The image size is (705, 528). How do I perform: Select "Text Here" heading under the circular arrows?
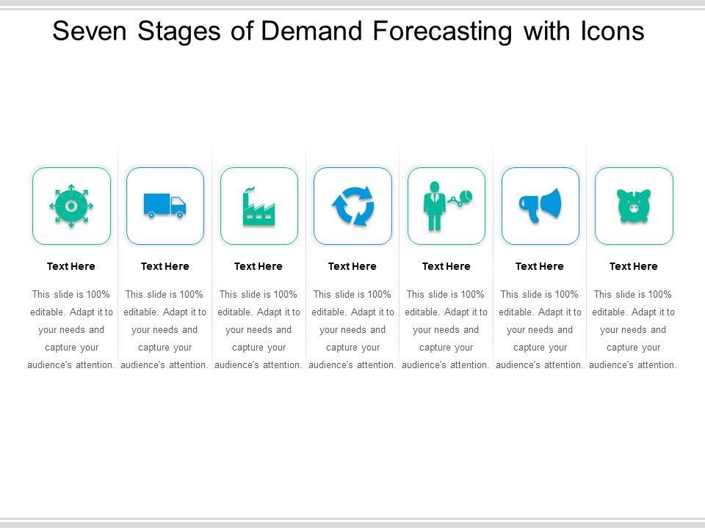(x=352, y=266)
